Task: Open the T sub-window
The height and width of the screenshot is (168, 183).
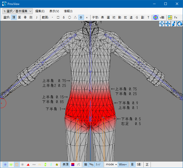Action: [x=148, y=17]
